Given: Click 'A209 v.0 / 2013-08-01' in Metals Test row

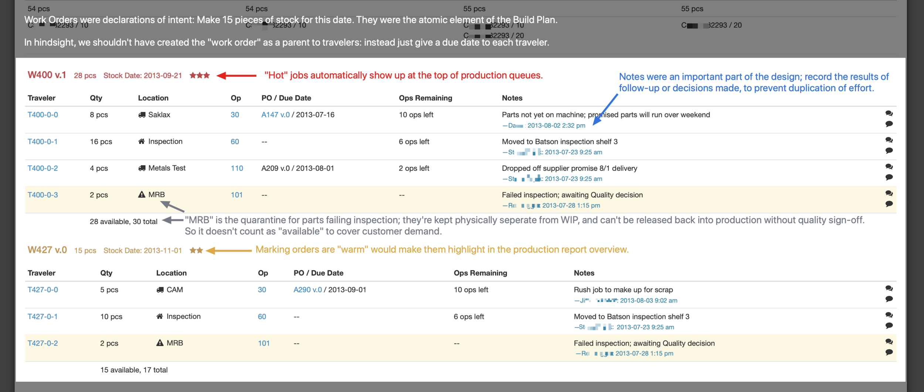Looking at the screenshot, I should pos(298,168).
